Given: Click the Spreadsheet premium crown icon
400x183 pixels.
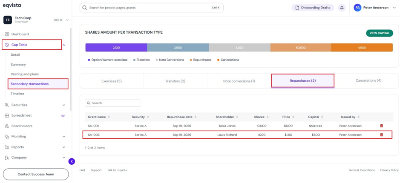Looking at the screenshot, I should click(x=63, y=115).
